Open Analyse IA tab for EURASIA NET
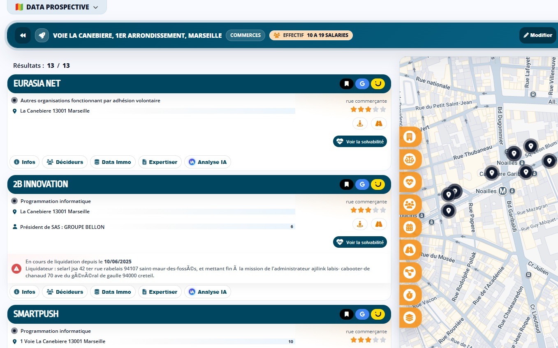Viewport: 558px width, 348px height. pyautogui.click(x=208, y=162)
